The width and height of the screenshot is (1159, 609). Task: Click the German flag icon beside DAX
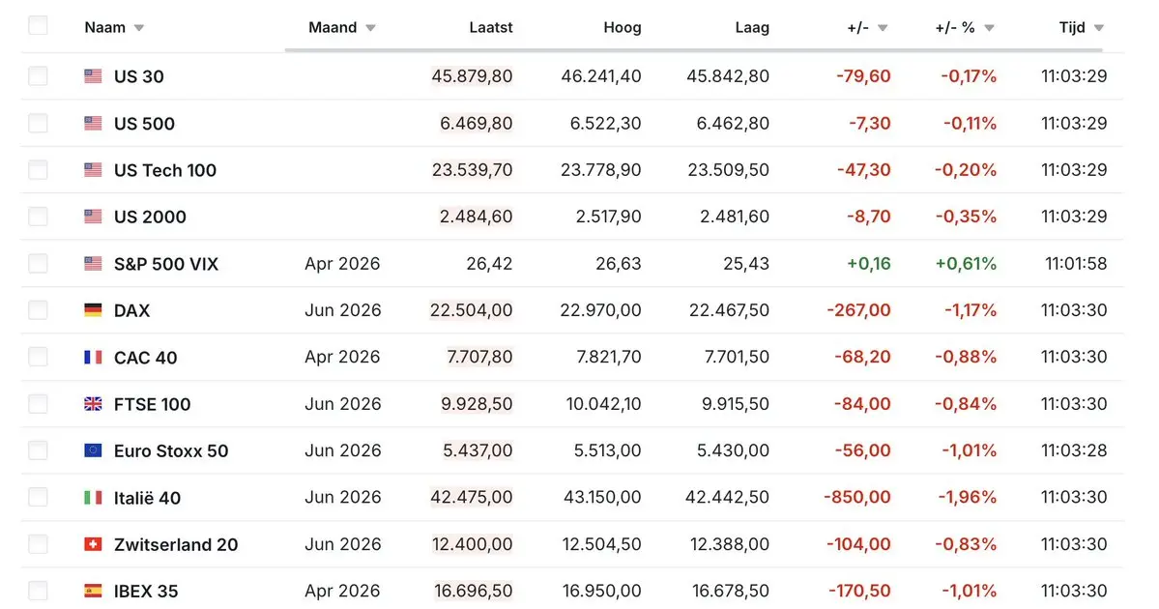[93, 310]
